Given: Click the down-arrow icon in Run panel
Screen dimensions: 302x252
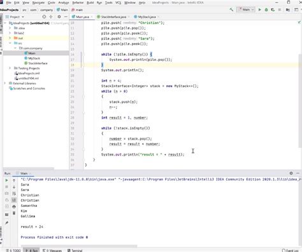Looking at the screenshot, I should (14, 187).
